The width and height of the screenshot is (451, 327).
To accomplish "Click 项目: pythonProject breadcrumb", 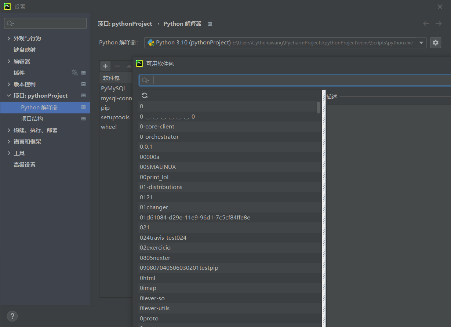I will (125, 23).
